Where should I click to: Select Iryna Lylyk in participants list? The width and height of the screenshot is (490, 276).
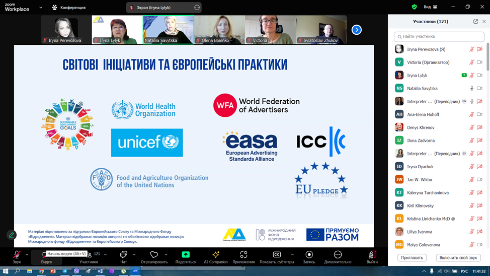pyautogui.click(x=439, y=75)
